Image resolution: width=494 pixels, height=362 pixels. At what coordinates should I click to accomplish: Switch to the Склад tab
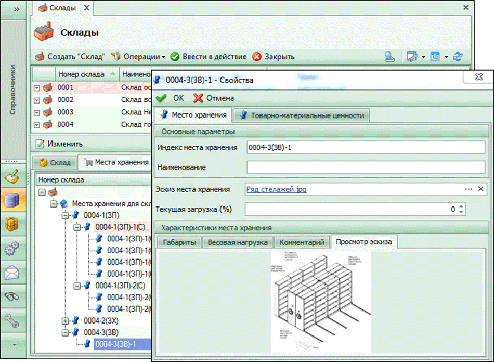point(55,163)
